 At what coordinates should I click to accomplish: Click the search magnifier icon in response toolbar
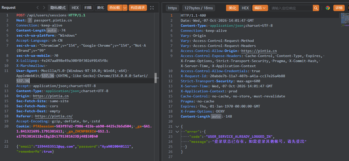tap(316, 8)
